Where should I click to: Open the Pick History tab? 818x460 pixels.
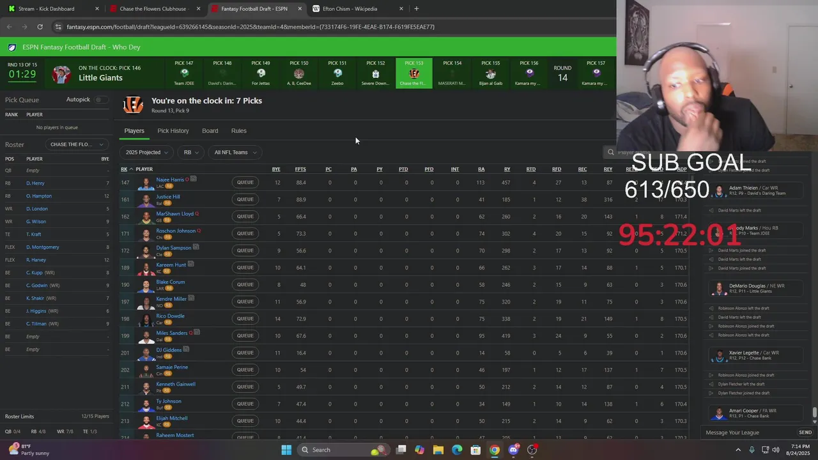(173, 131)
